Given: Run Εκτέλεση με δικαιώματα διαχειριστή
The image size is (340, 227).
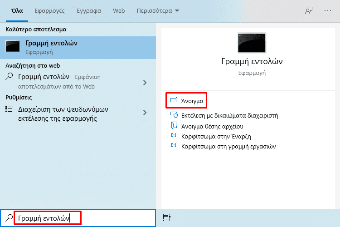Looking at the screenshot, I should (230, 115).
